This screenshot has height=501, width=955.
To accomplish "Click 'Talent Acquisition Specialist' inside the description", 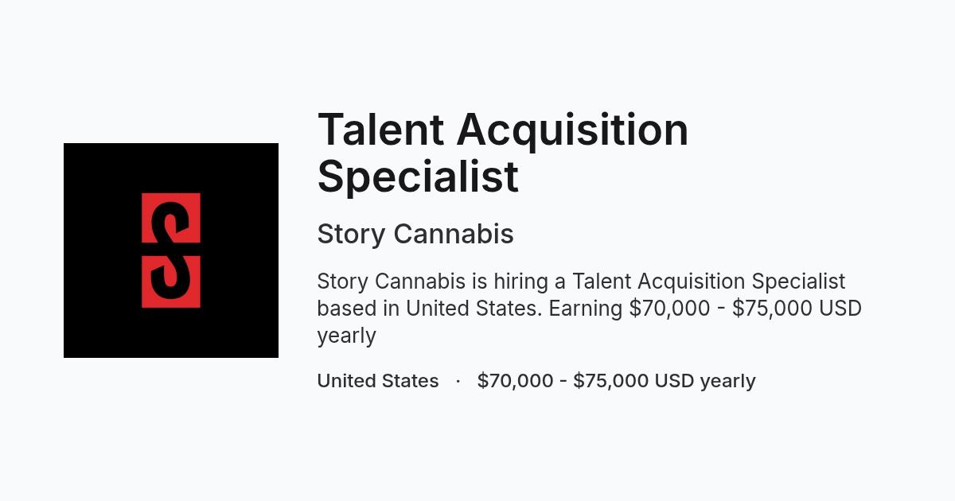I will pyautogui.click(x=709, y=282).
